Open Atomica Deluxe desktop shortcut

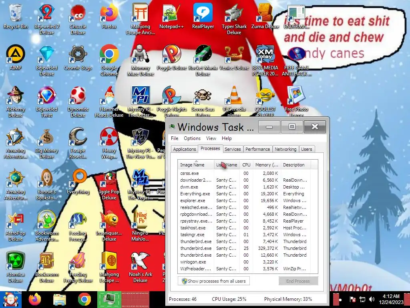(16, 267)
